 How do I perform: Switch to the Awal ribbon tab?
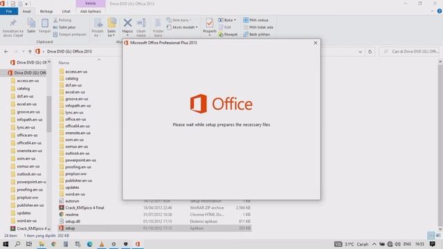(x=26, y=11)
